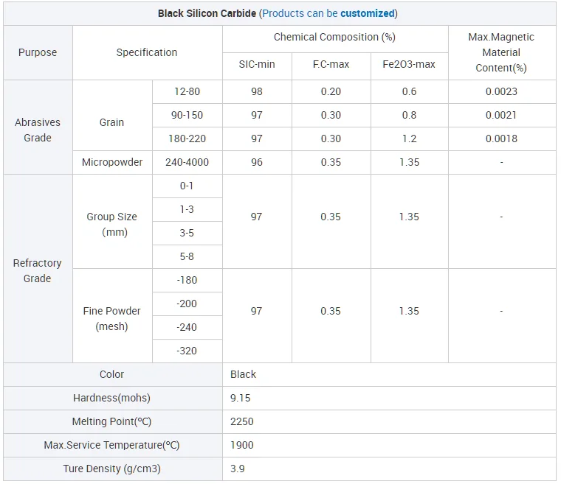
Task: Select the "Fine Powder (mesh)" cell
Action: (112, 318)
